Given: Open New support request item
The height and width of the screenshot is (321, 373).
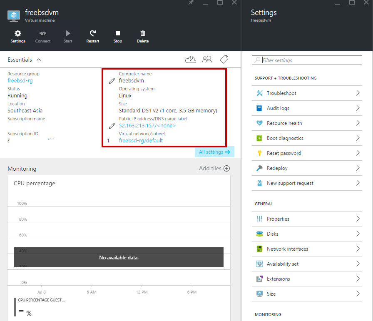Looking at the screenshot, I should (x=307, y=183).
